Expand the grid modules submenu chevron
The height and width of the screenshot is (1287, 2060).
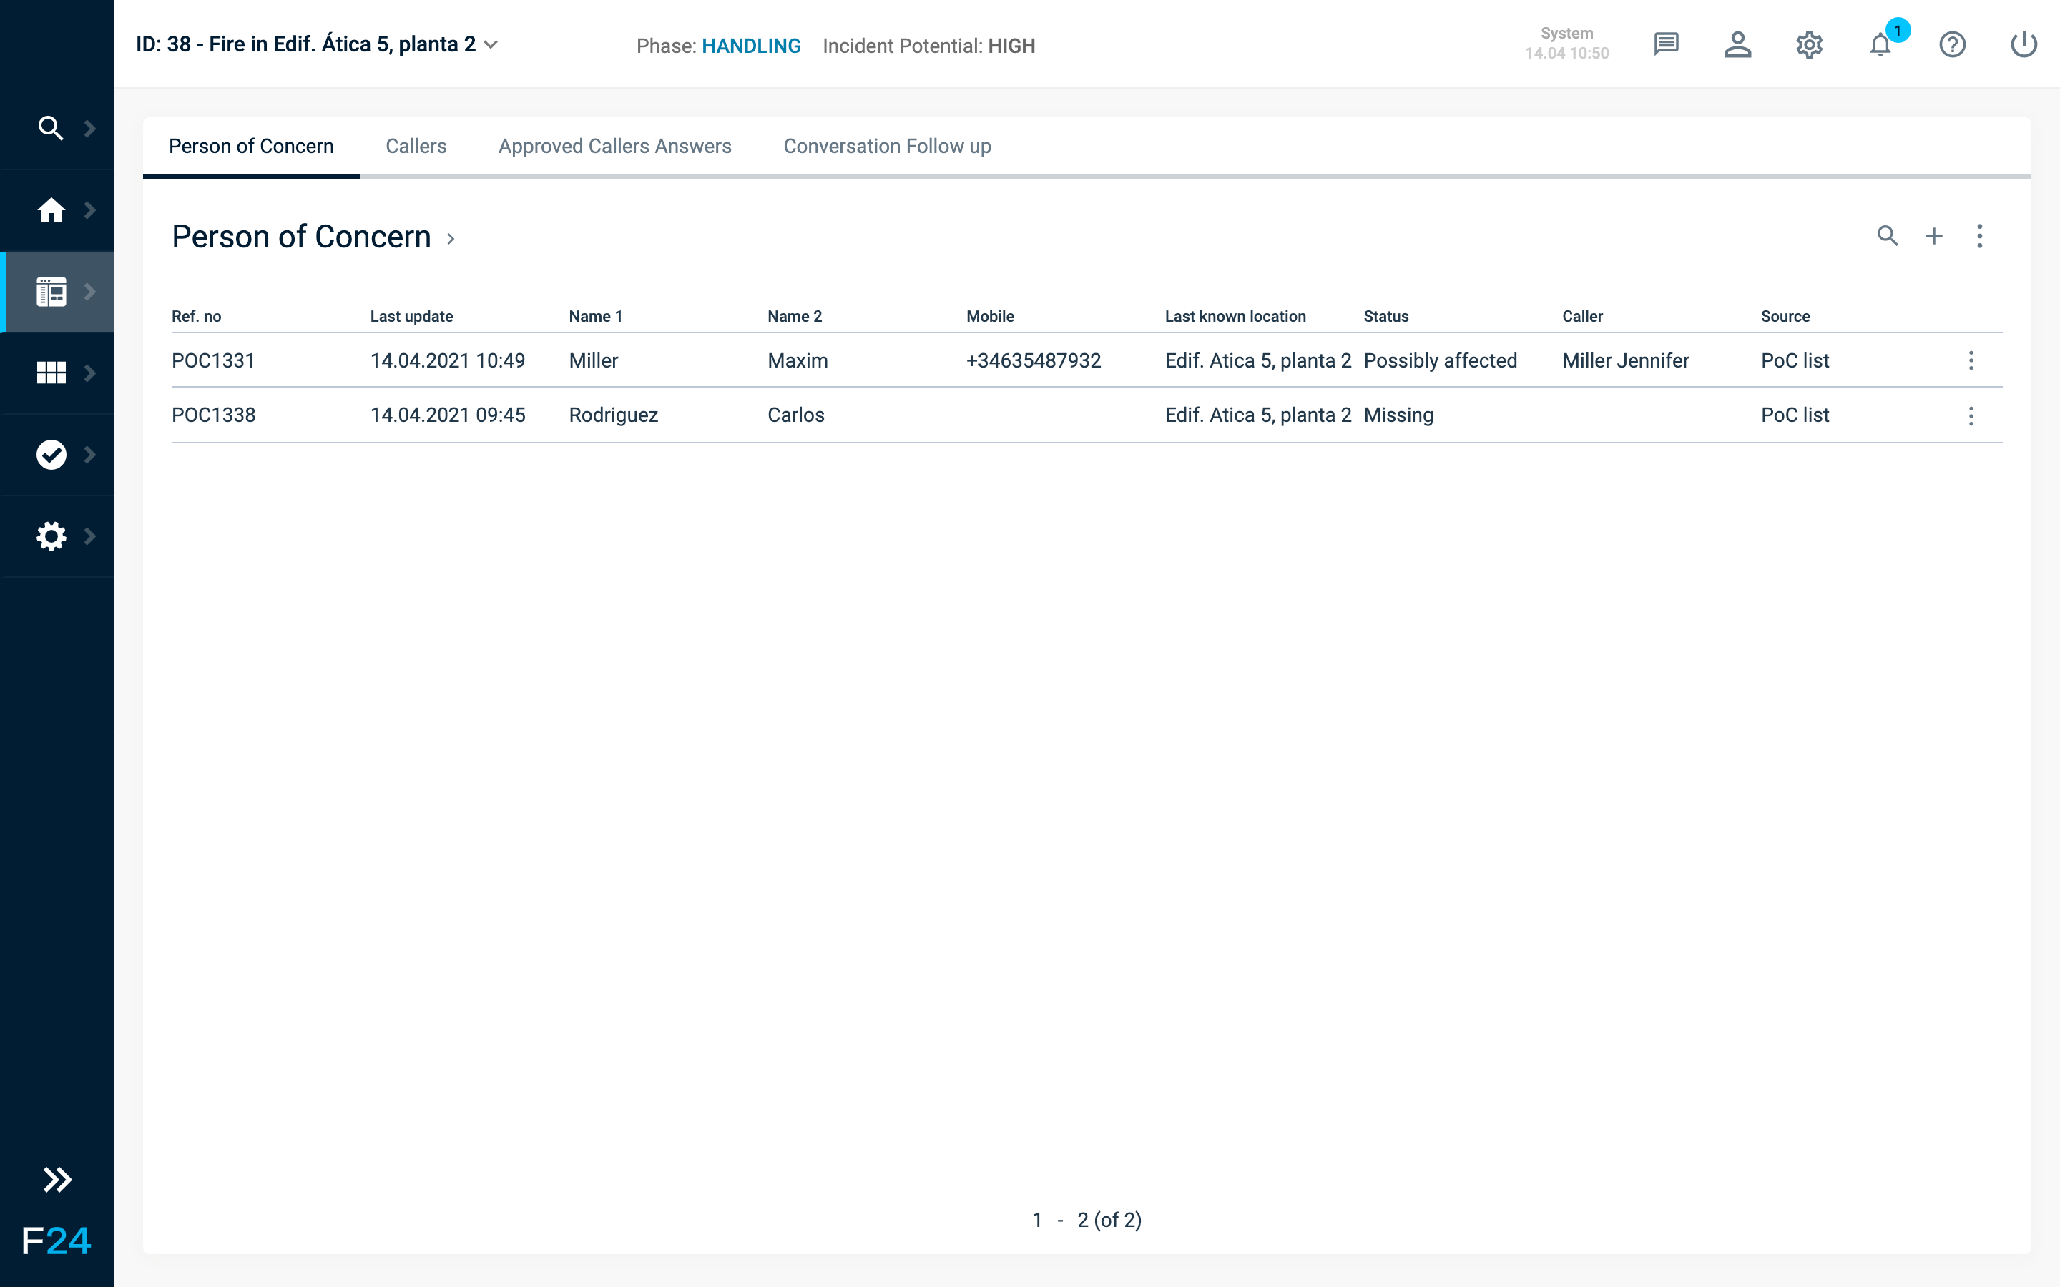pyautogui.click(x=89, y=373)
